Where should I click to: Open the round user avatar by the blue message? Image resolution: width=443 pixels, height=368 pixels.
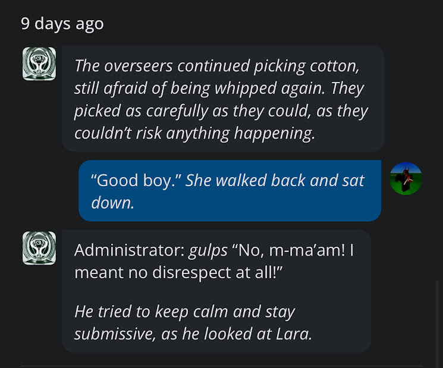(x=406, y=178)
